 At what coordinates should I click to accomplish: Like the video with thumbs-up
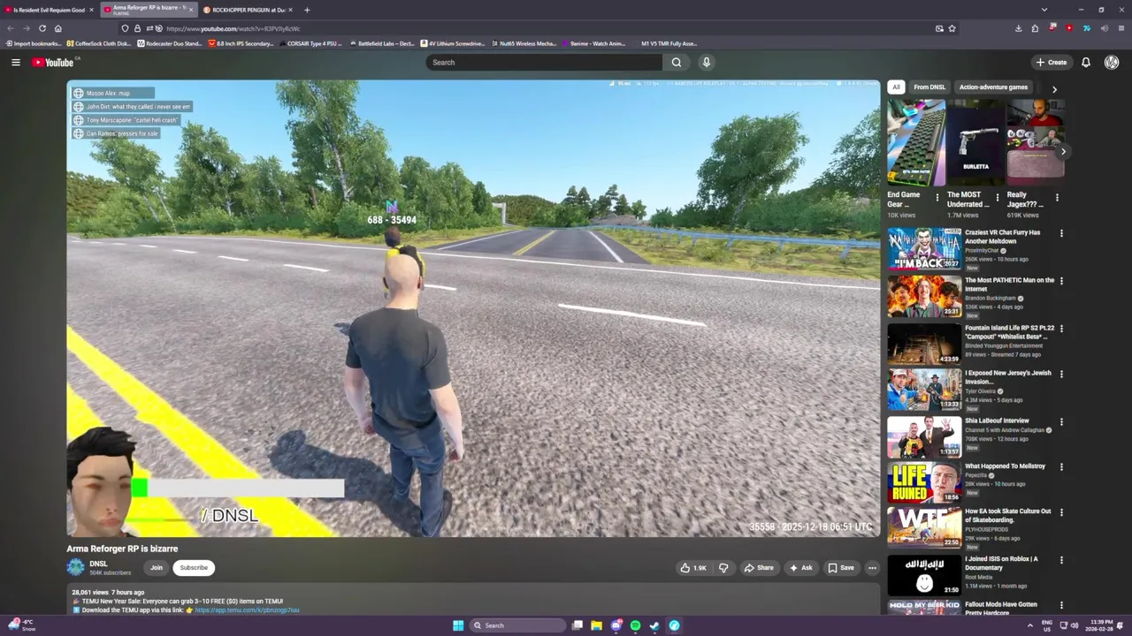pyautogui.click(x=693, y=568)
